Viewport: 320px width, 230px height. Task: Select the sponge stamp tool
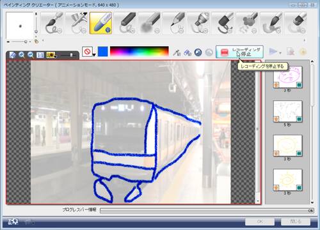(x=248, y=23)
